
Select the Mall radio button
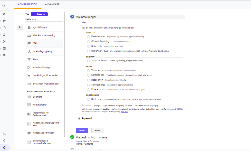pyautogui.click(x=79, y=23)
